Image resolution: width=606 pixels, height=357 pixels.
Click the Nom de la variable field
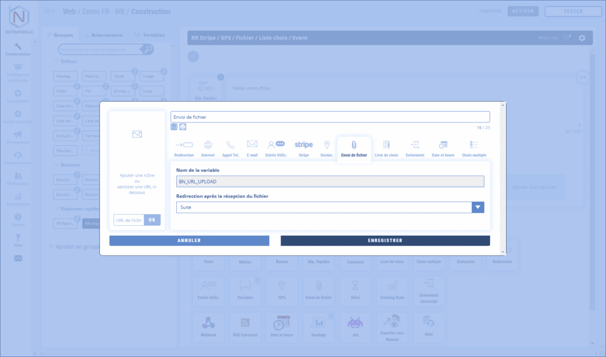click(330, 181)
